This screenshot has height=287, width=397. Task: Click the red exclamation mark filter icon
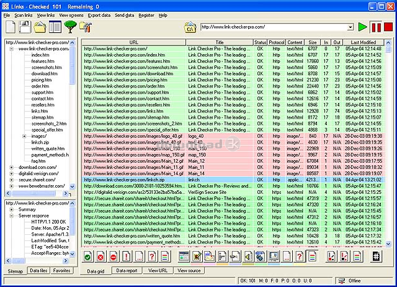click(x=127, y=256)
